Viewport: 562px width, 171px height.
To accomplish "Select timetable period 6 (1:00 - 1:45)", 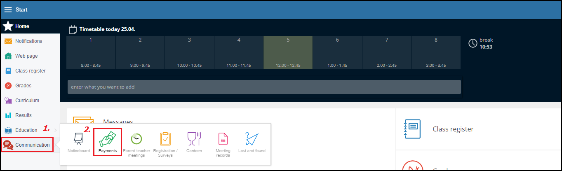I will click(337, 53).
